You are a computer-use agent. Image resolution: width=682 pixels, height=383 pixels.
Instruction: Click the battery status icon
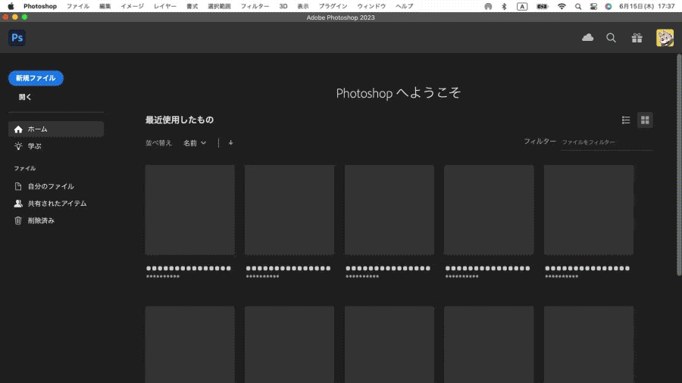pyautogui.click(x=542, y=6)
